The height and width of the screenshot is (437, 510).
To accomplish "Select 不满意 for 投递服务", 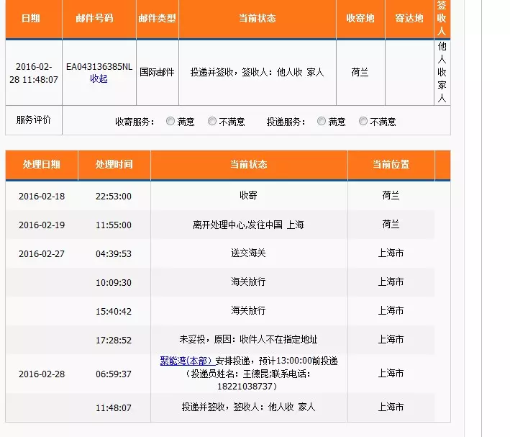I will click(x=363, y=121).
